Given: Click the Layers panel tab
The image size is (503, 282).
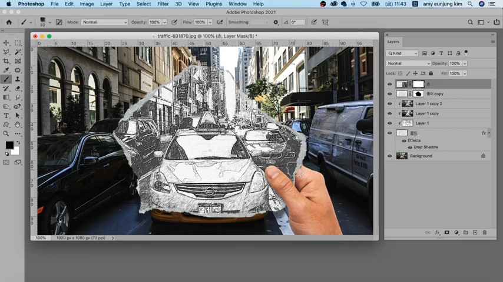Looking at the screenshot, I should pyautogui.click(x=393, y=42).
